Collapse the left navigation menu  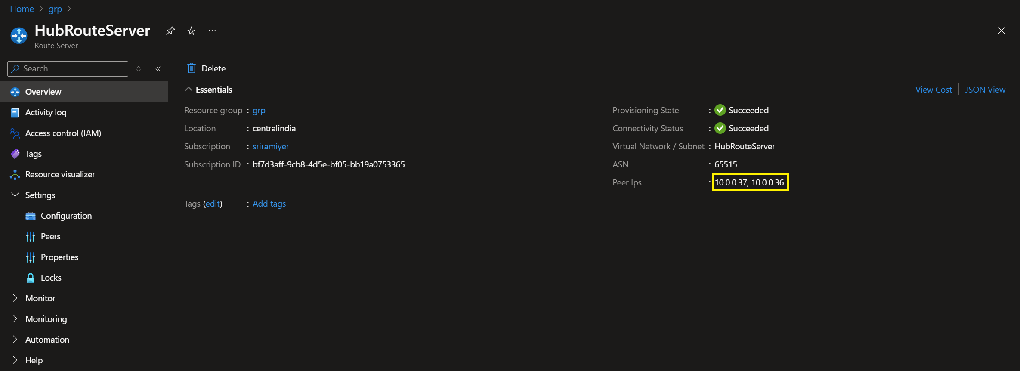pos(158,69)
